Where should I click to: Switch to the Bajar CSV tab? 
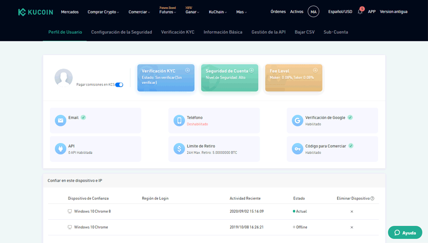click(305, 32)
